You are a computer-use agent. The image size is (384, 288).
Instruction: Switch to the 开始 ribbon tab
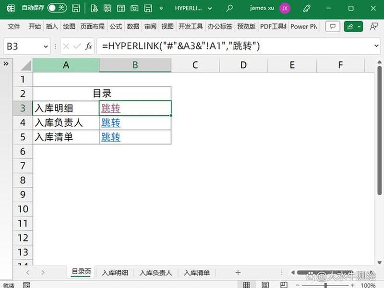point(35,26)
